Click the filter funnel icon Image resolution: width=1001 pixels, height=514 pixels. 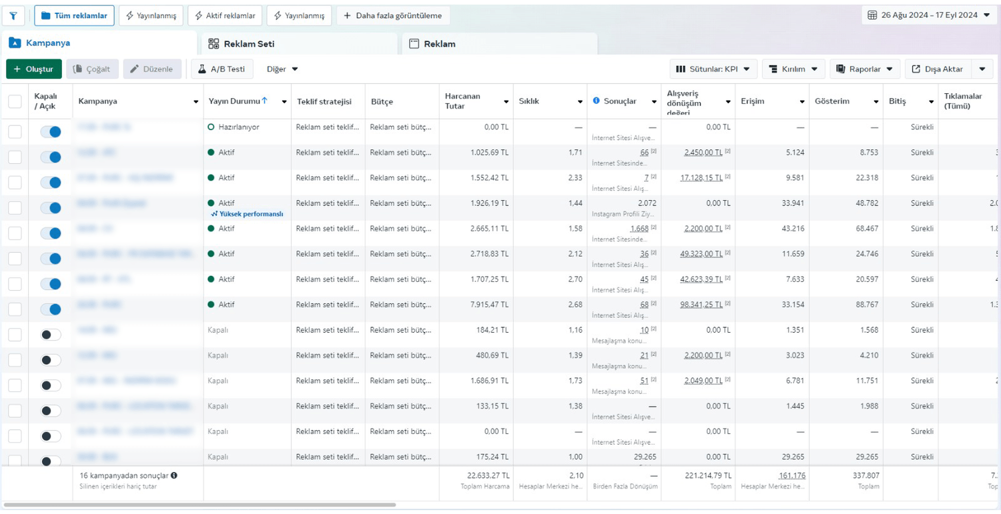[x=13, y=15]
